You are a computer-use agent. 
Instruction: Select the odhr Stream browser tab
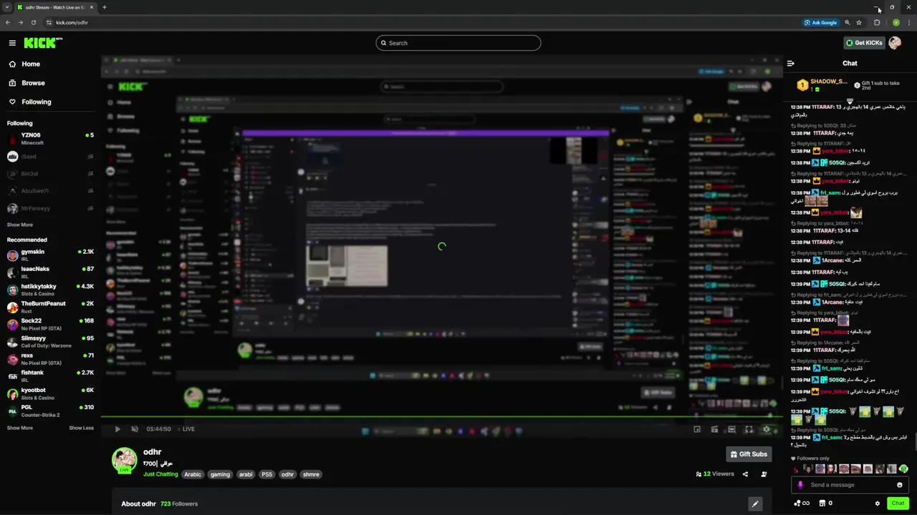pyautogui.click(x=56, y=7)
